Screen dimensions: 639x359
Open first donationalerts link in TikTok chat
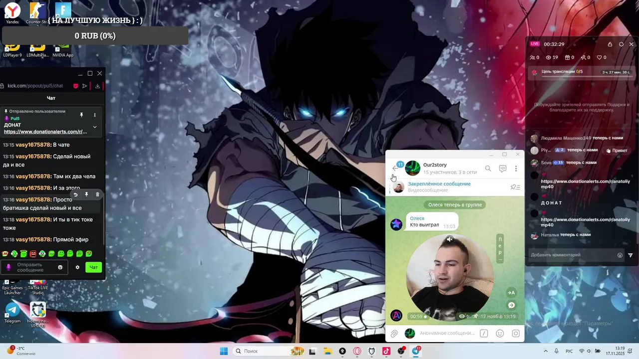(x=586, y=184)
